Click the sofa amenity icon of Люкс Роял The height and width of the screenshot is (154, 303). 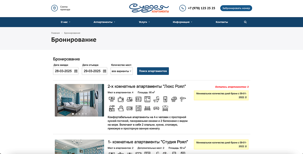(156, 108)
